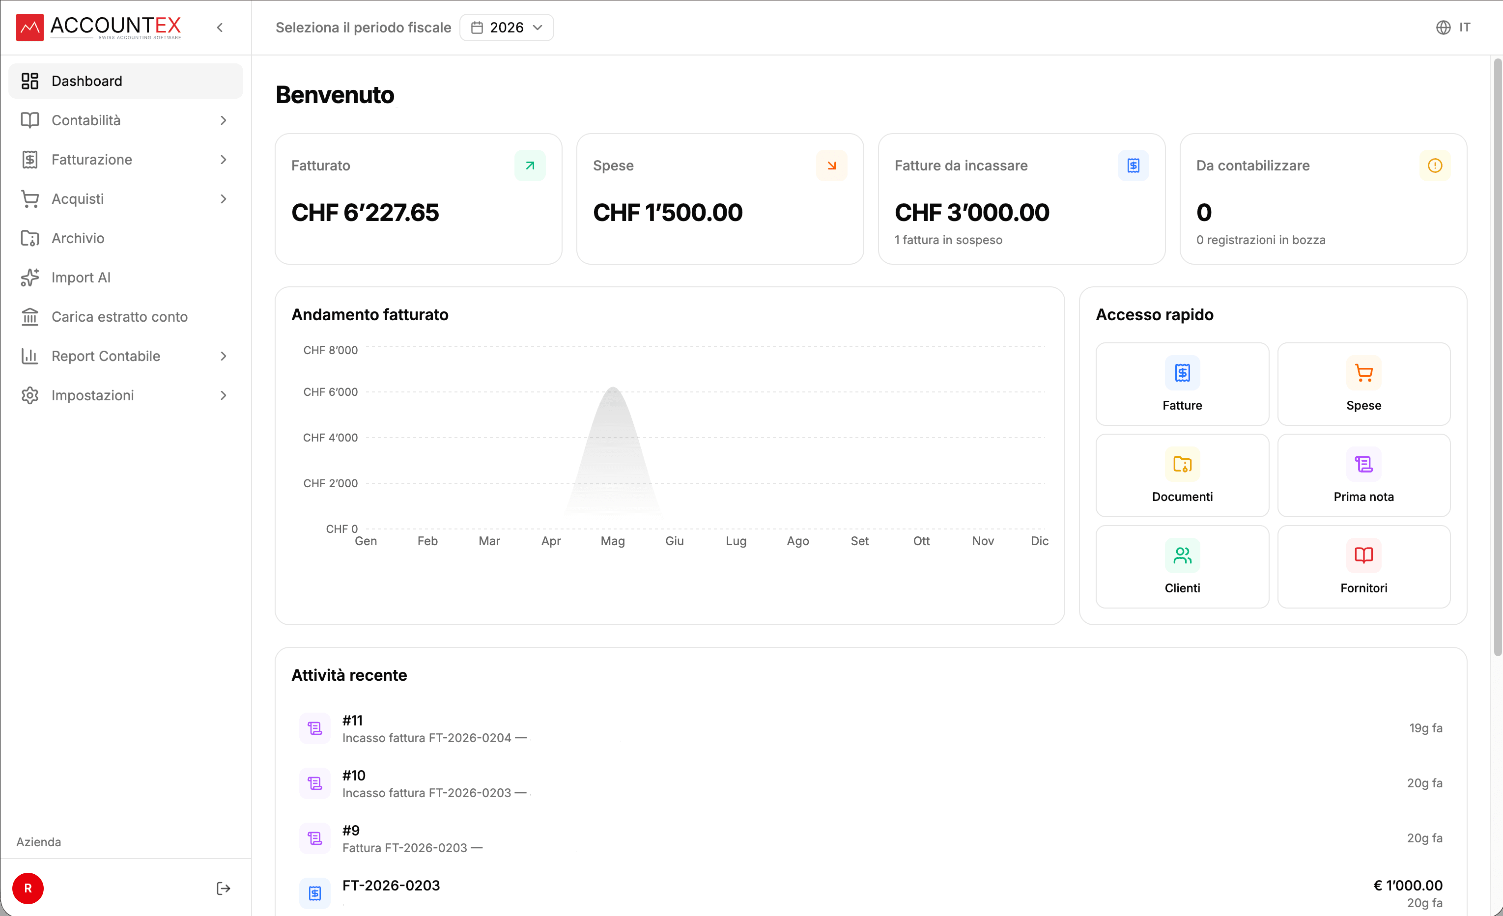1503x916 pixels.
Task: Open Import AI in the sidebar
Action: 126,278
